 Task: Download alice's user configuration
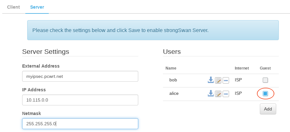[210, 94]
